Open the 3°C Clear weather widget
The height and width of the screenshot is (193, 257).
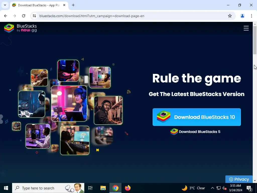click(193, 188)
